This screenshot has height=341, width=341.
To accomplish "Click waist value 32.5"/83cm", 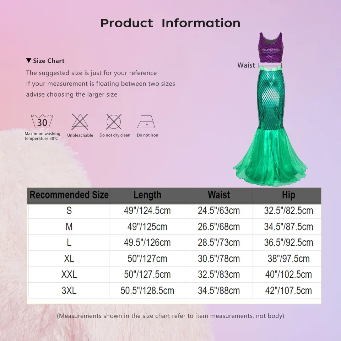I will (x=219, y=275).
